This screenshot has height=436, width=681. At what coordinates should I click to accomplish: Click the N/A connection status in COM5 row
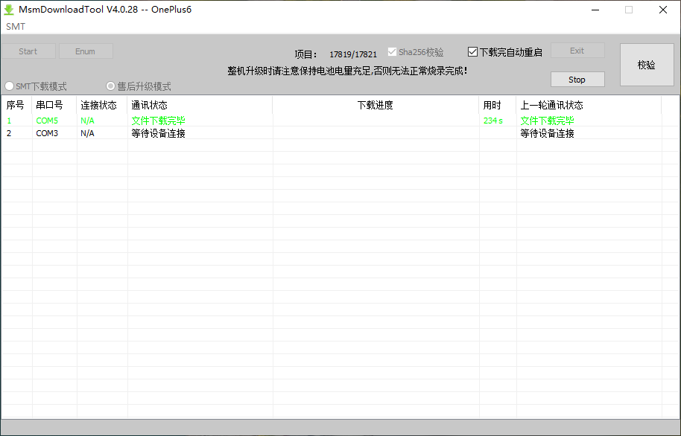coord(87,121)
